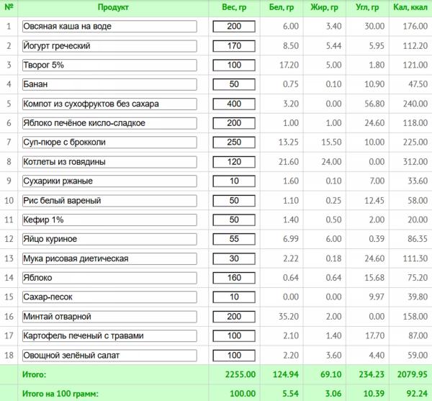Click the 'Овсяная каша на воде' product field
Screen dimensions: 432x401
click(x=109, y=27)
